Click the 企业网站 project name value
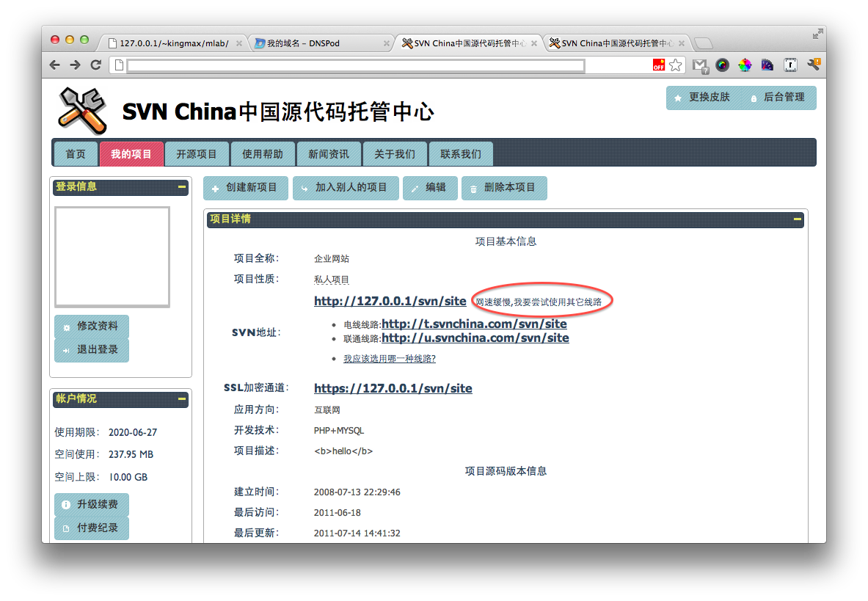Image resolution: width=868 pixels, height=601 pixels. (x=331, y=259)
